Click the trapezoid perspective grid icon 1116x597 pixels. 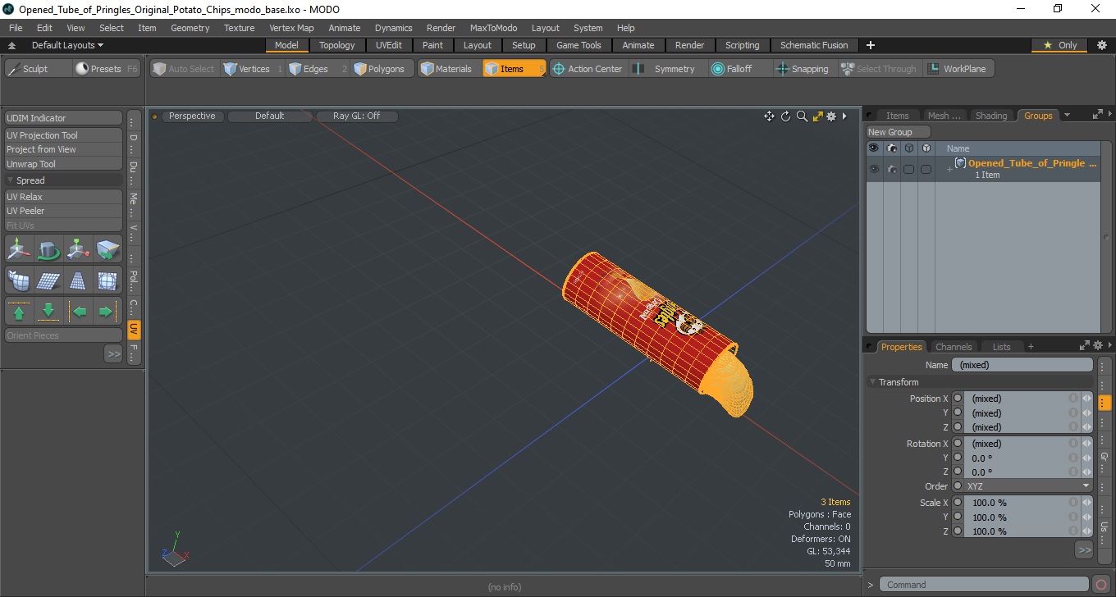tap(78, 280)
